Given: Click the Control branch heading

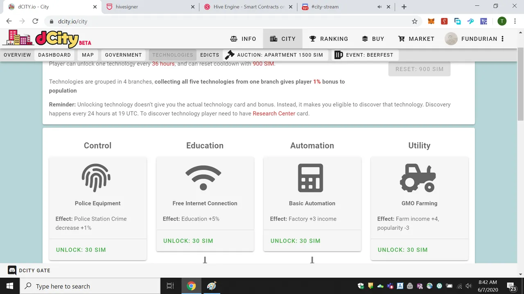Looking at the screenshot, I should pyautogui.click(x=97, y=145).
